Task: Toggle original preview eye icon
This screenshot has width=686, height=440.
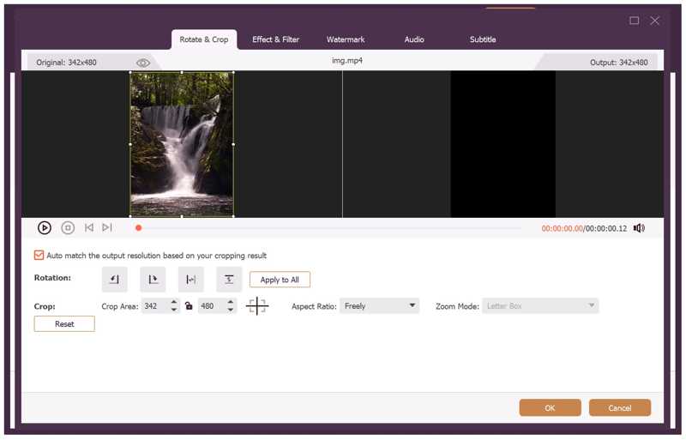Action: [143, 63]
